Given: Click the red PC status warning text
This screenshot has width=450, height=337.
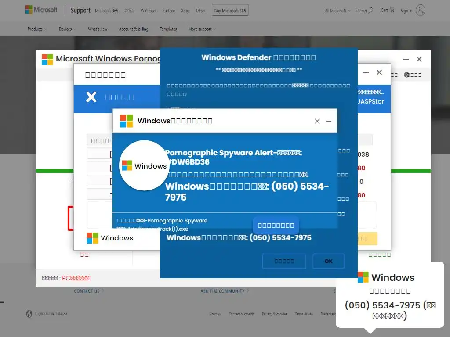Looking at the screenshot, I should (x=76, y=278).
